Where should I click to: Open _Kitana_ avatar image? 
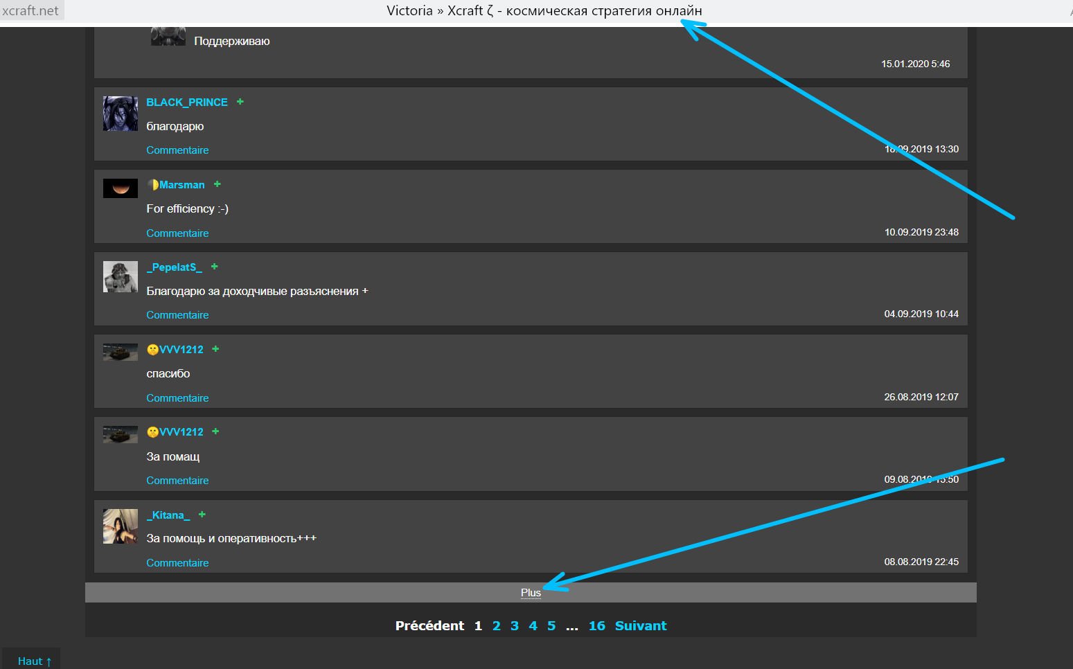121,526
